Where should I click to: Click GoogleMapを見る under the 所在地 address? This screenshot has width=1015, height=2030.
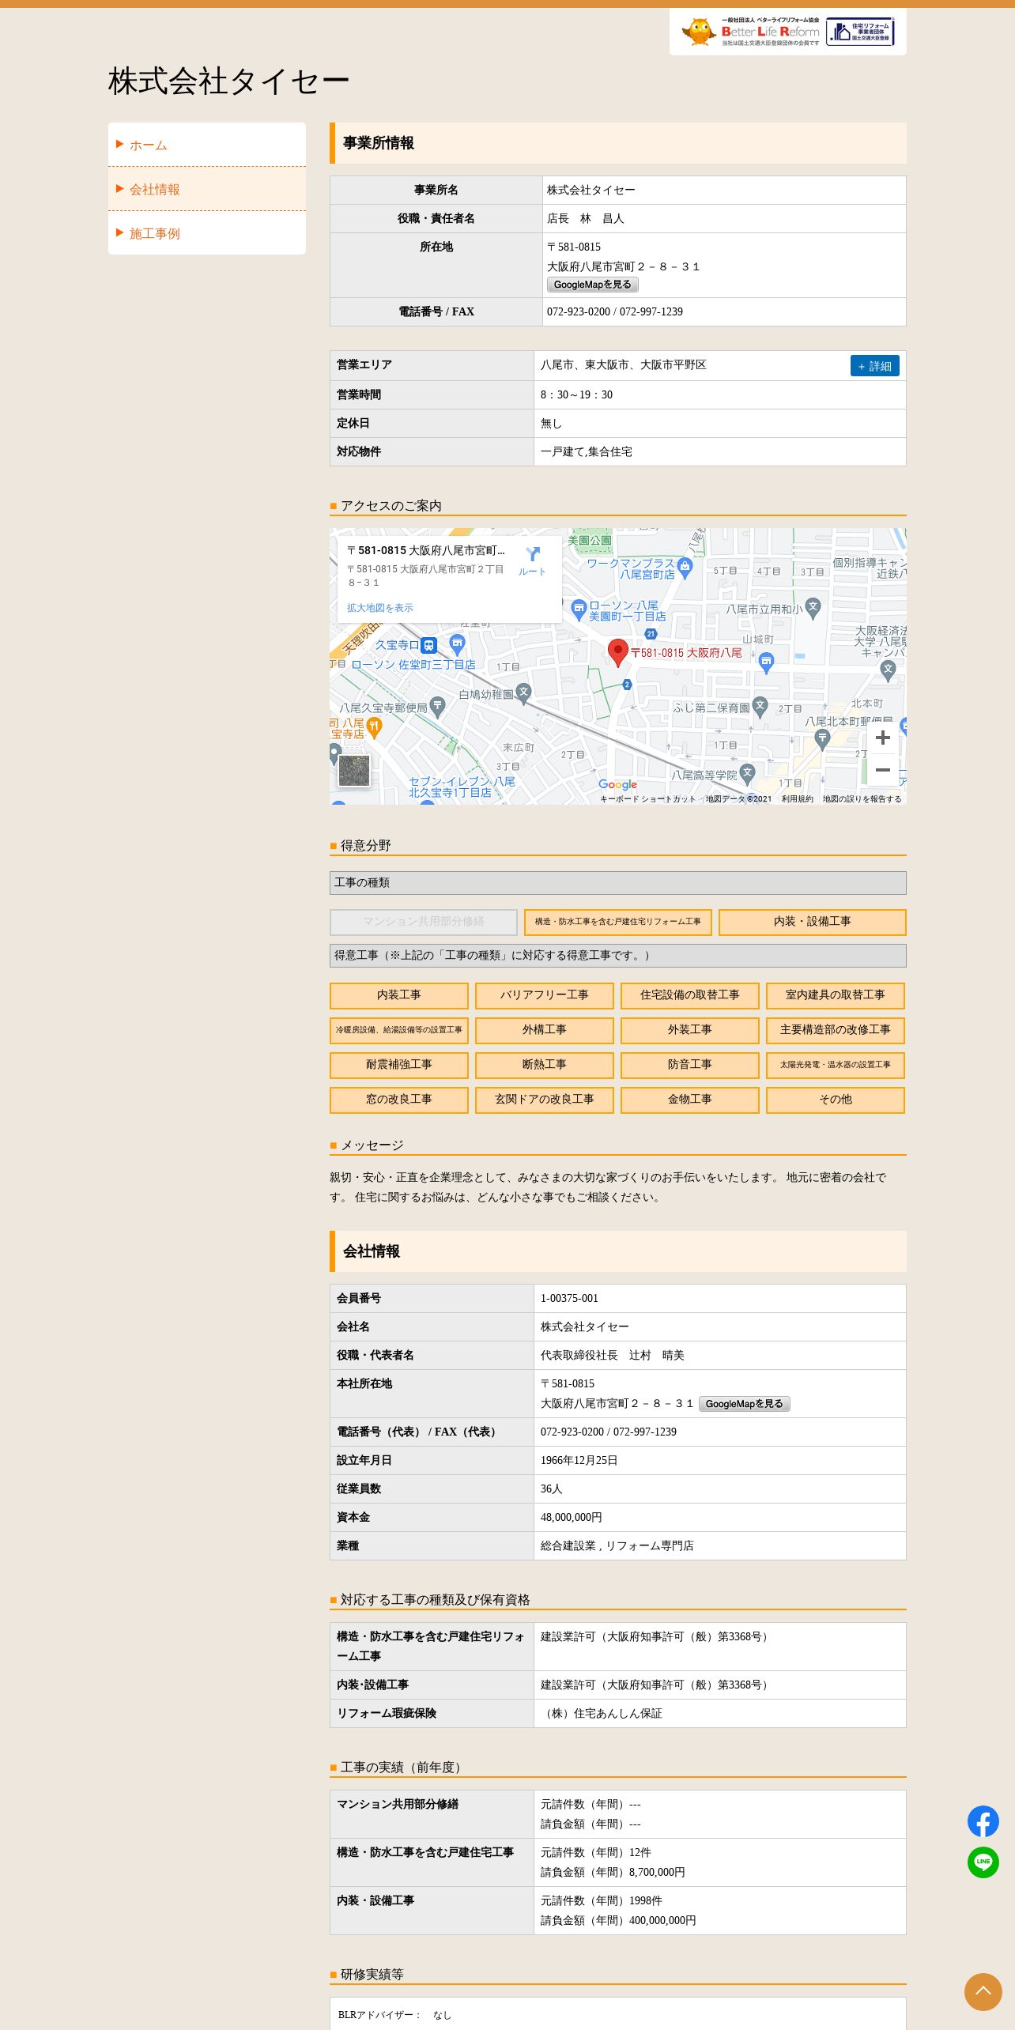[593, 285]
